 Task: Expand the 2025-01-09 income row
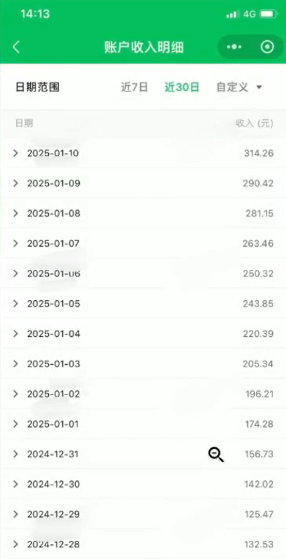[143, 183]
